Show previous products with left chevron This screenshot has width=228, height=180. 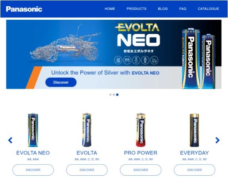[10, 140]
